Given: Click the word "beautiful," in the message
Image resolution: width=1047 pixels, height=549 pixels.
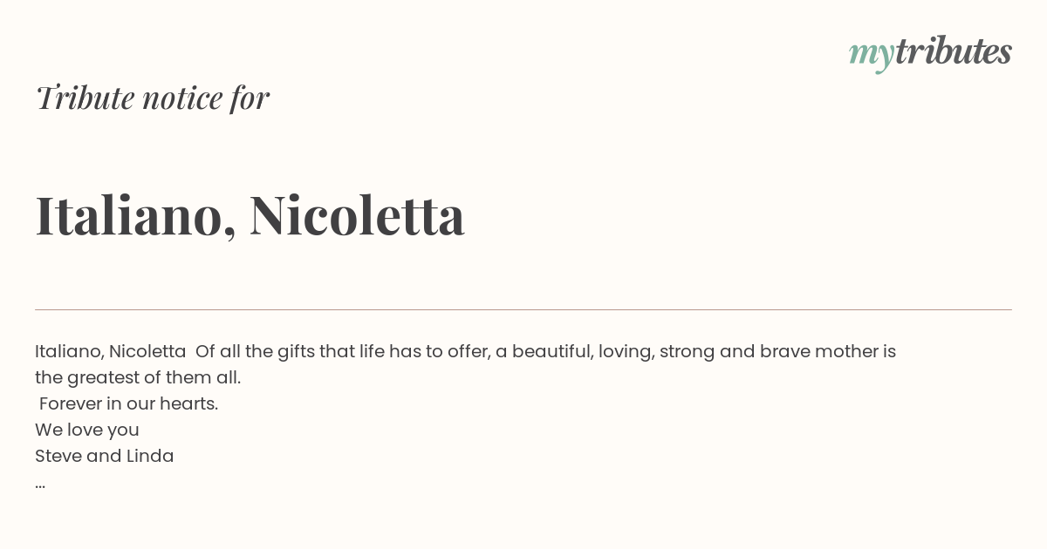Looking at the screenshot, I should click(x=551, y=352).
